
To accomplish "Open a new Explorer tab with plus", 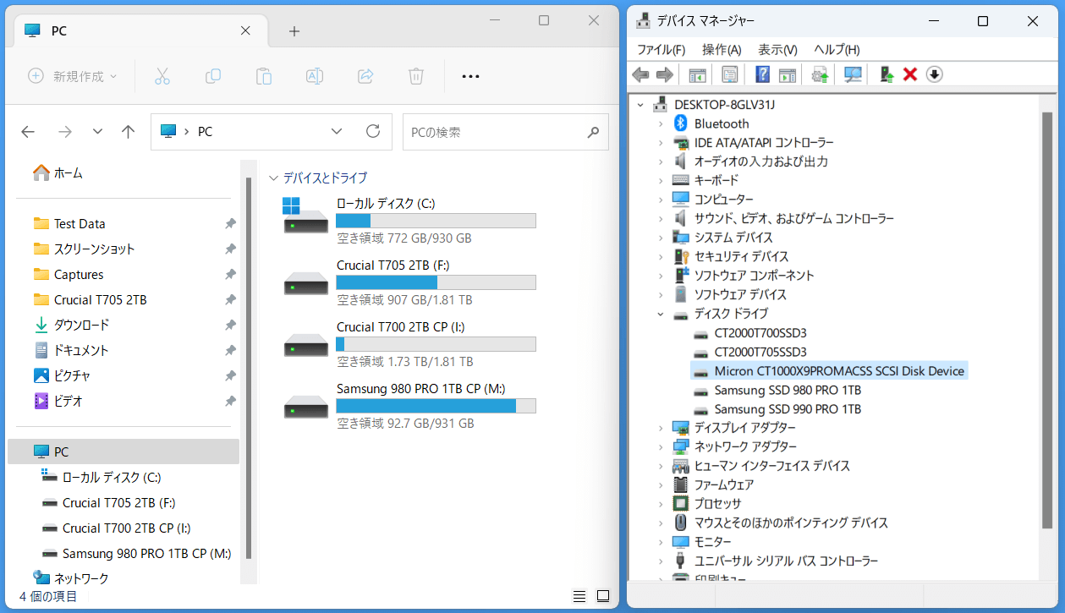I will click(x=294, y=31).
